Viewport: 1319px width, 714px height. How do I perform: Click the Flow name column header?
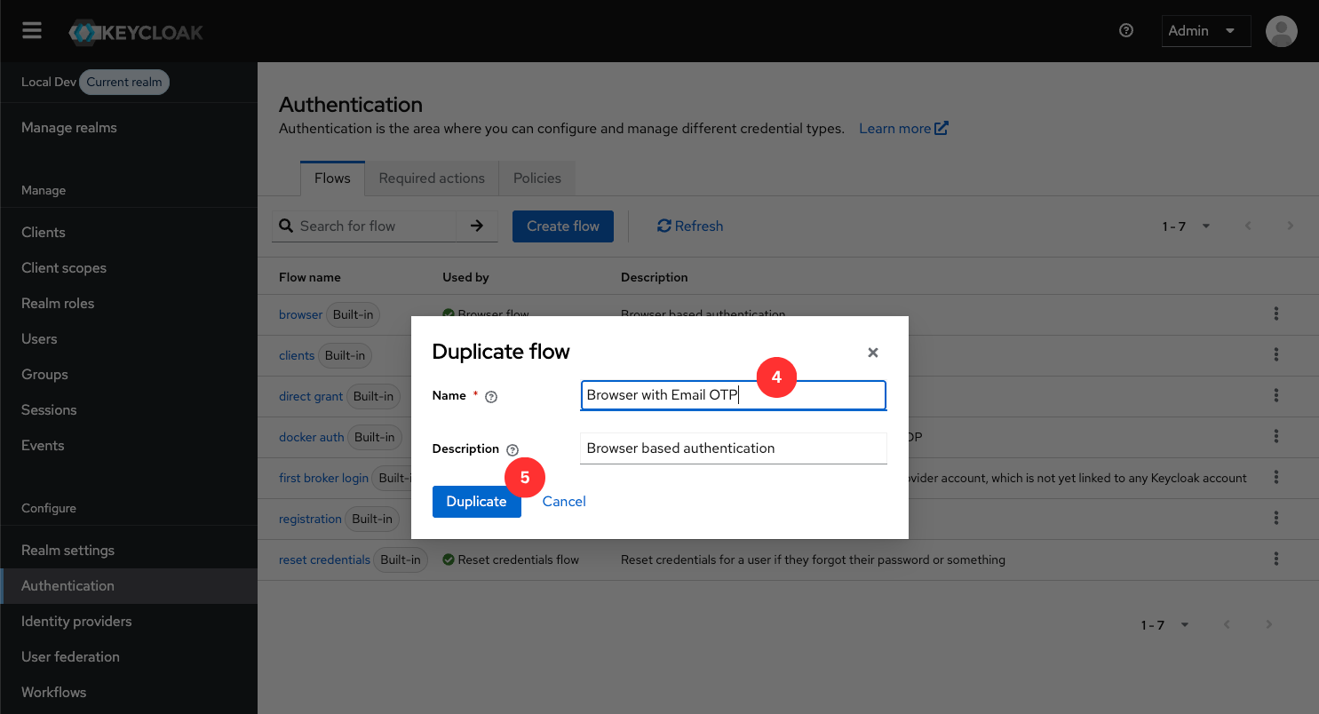point(310,277)
